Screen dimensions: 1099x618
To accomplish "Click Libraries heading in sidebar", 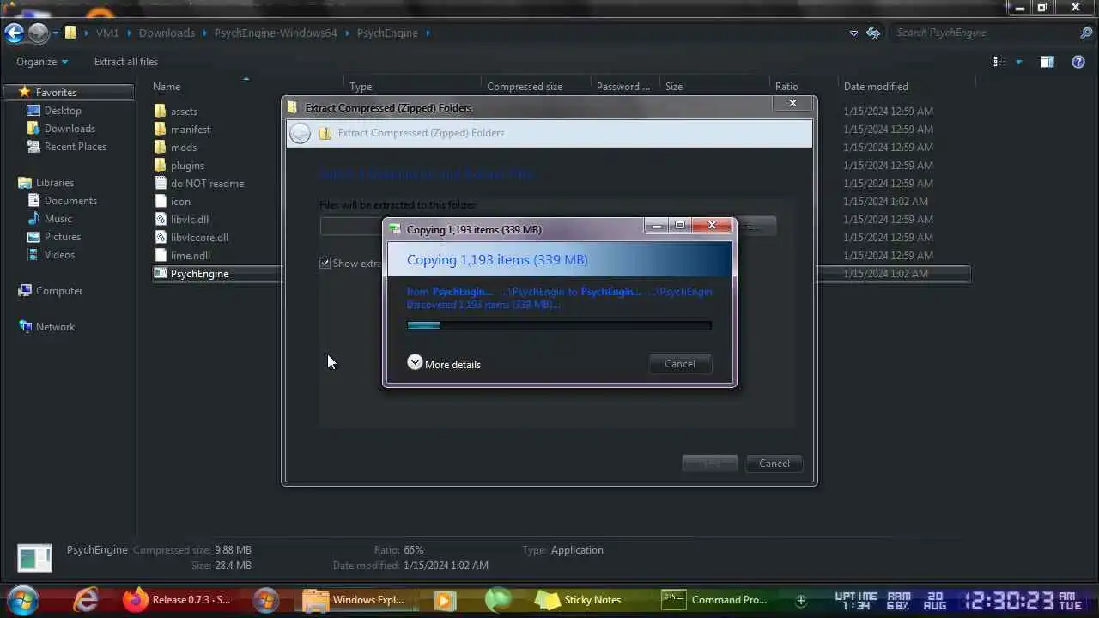I will (55, 183).
